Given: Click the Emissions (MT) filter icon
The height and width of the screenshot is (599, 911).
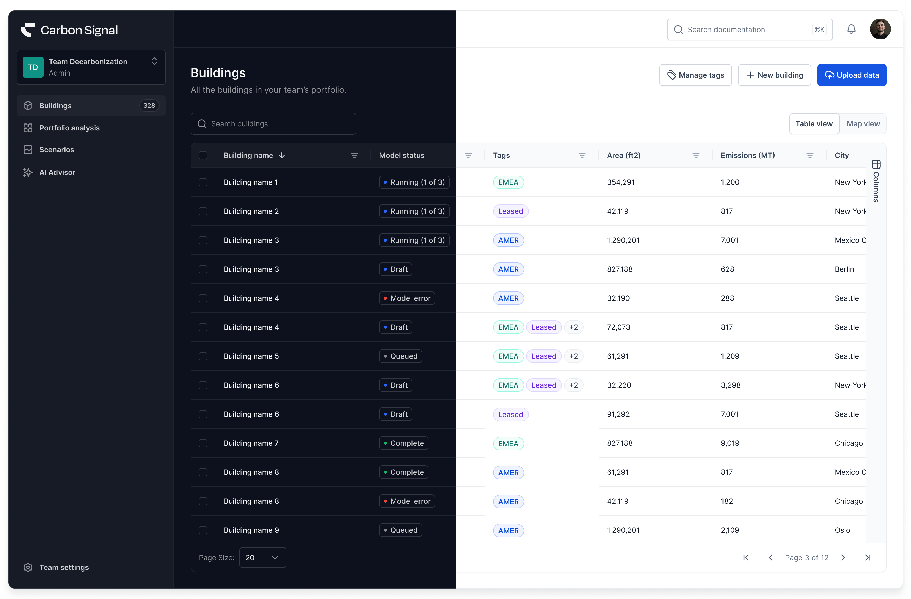Looking at the screenshot, I should [x=809, y=155].
